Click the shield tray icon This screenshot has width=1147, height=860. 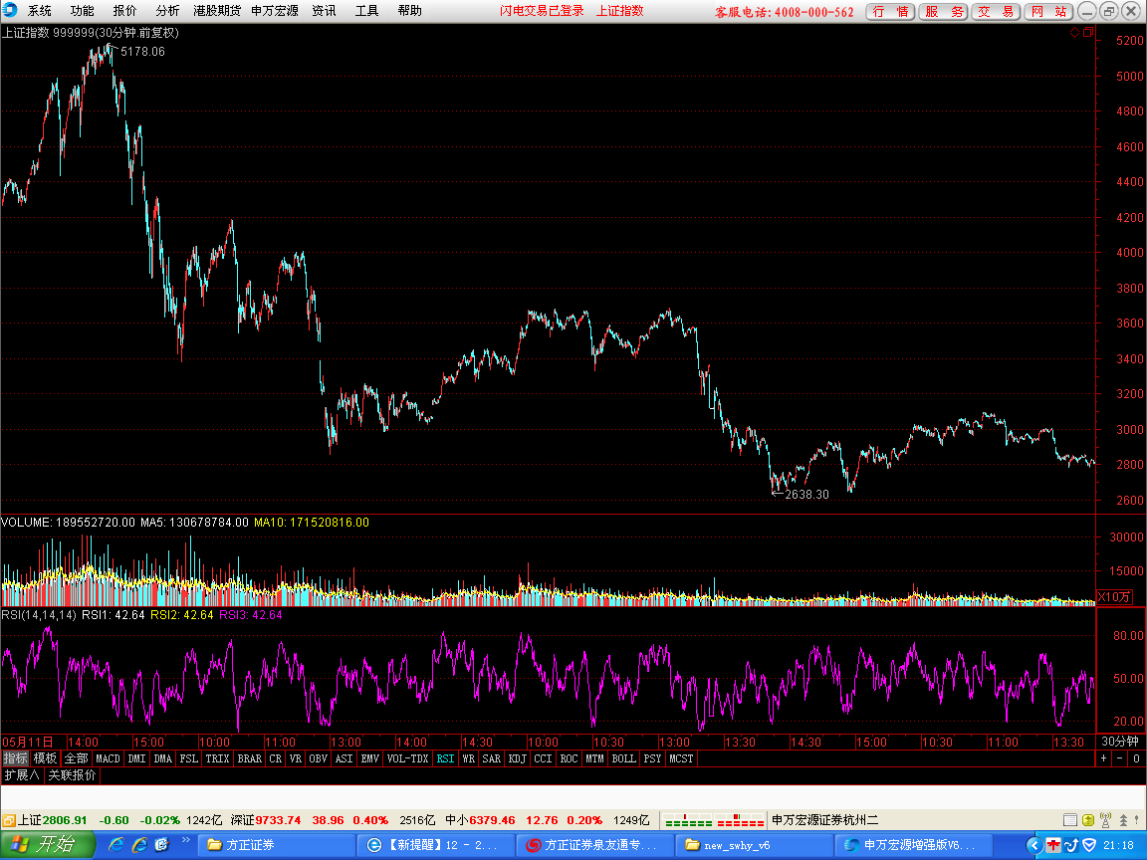click(x=1089, y=845)
